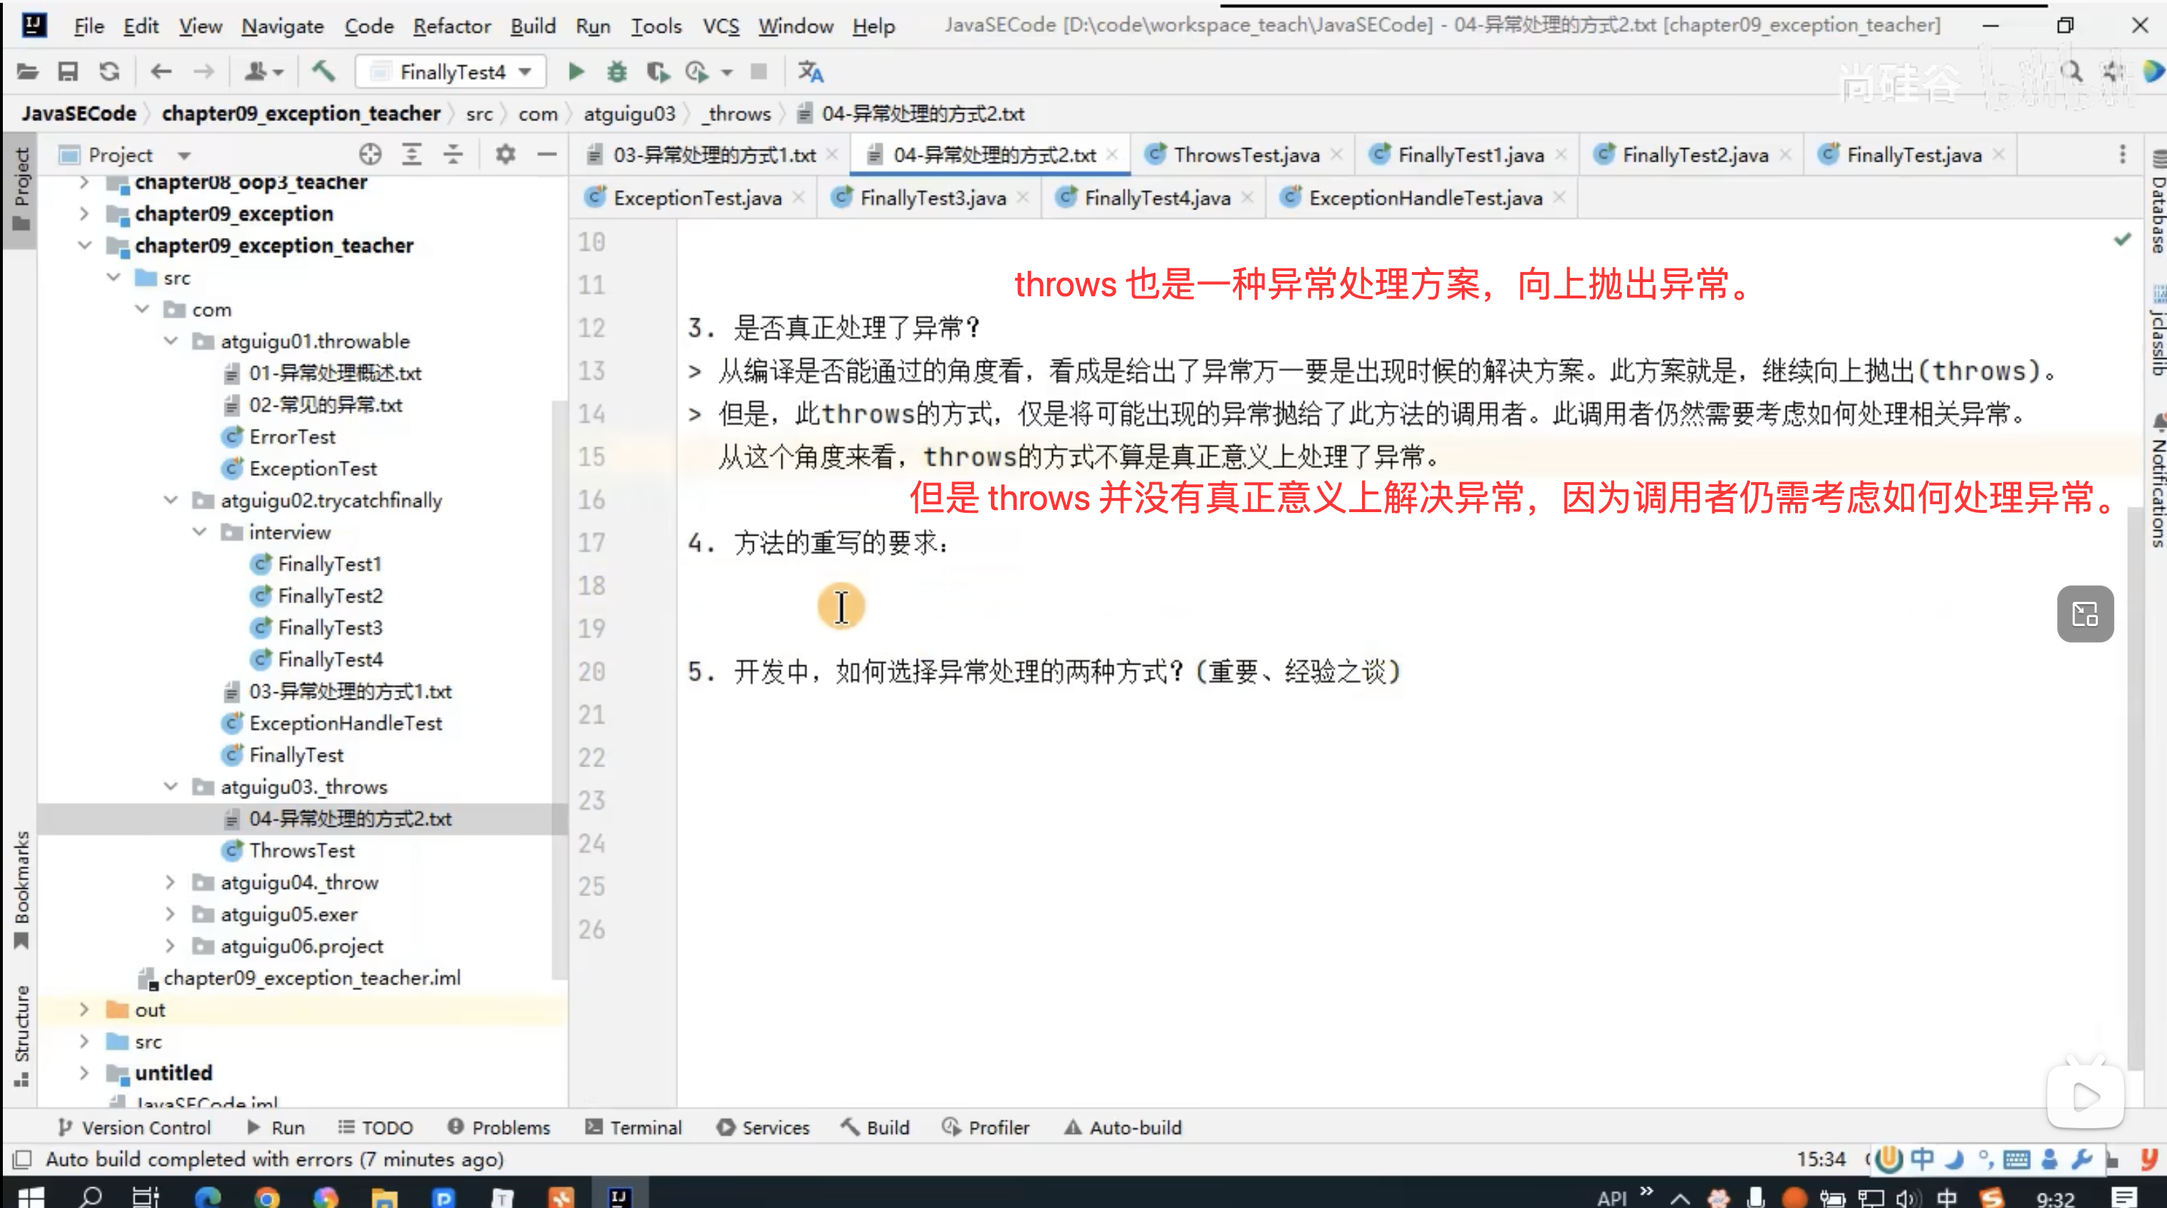The width and height of the screenshot is (2167, 1208).
Task: Click the Save All disk icon
Action: (x=67, y=73)
